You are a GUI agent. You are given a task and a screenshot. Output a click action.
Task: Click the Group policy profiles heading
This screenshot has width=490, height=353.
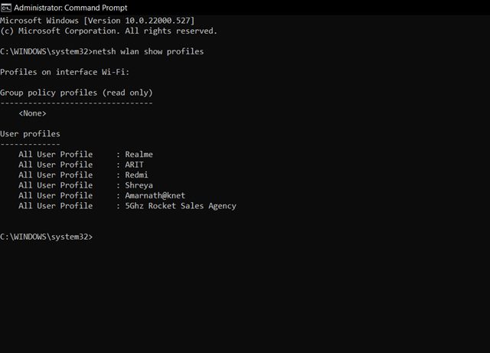click(x=77, y=93)
